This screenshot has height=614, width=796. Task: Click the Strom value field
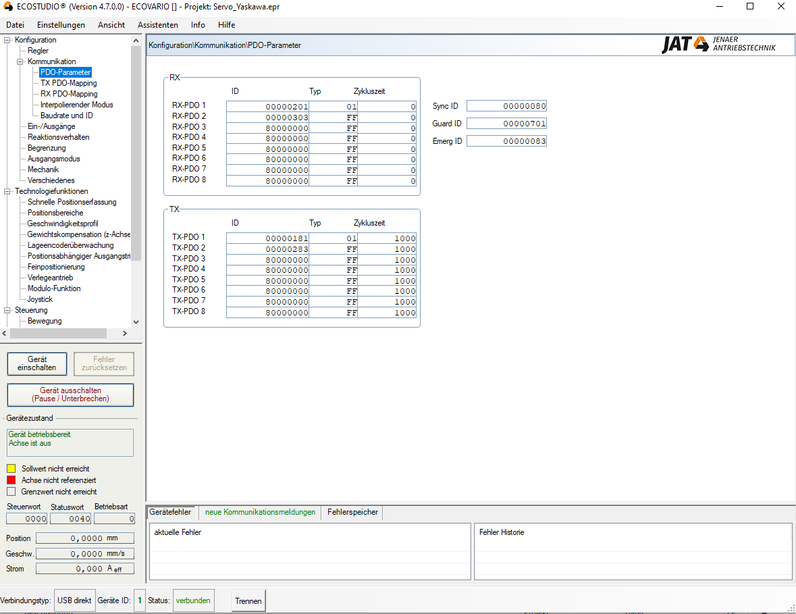point(85,569)
